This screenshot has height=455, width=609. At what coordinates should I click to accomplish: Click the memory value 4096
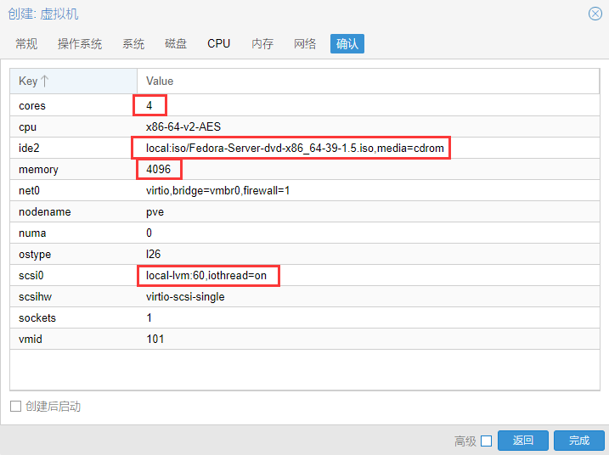159,170
